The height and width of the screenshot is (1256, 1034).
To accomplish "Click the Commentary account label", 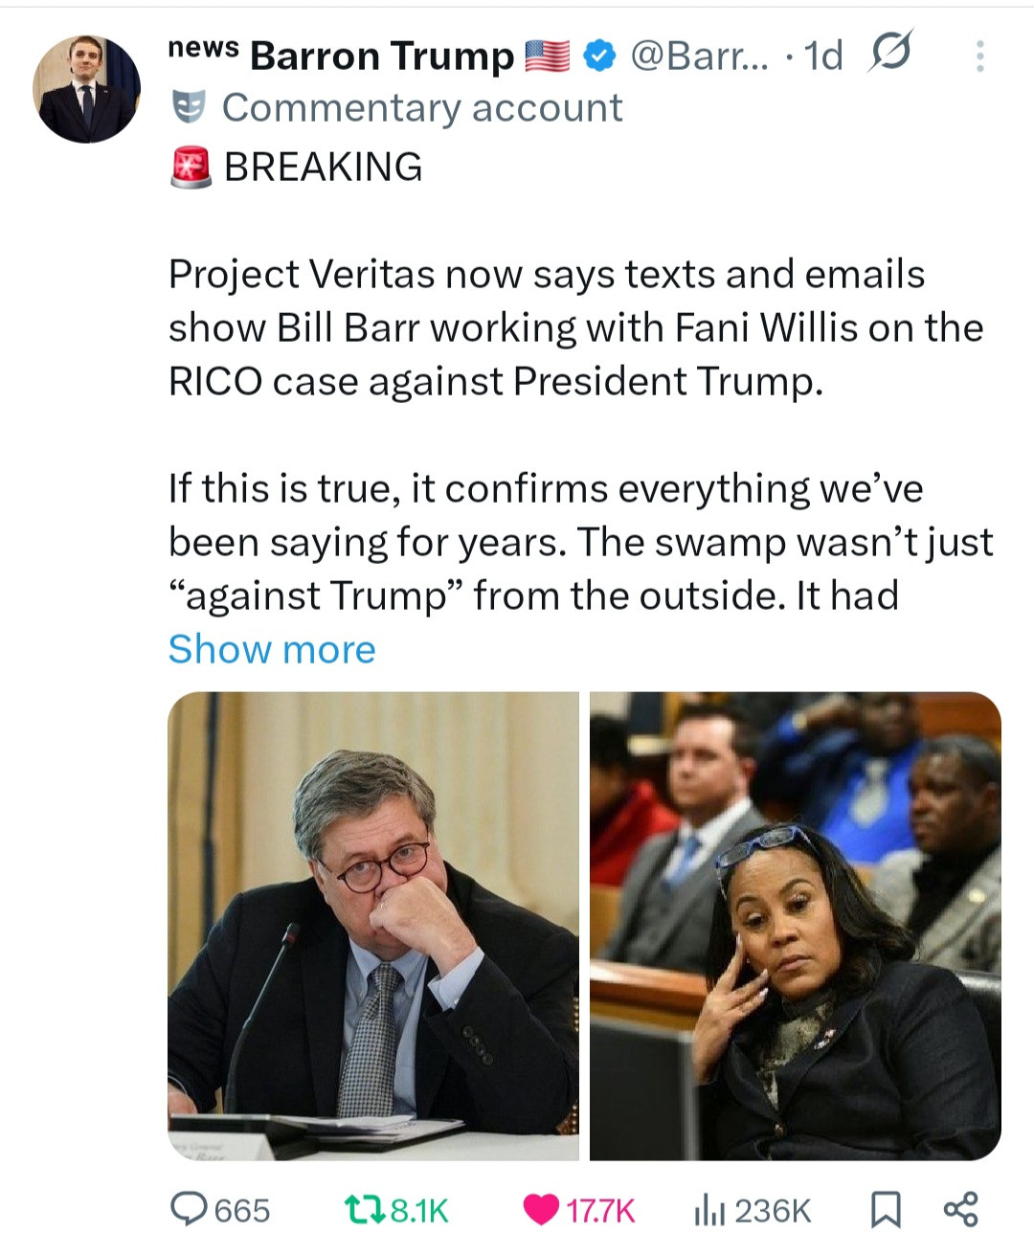I will [422, 108].
